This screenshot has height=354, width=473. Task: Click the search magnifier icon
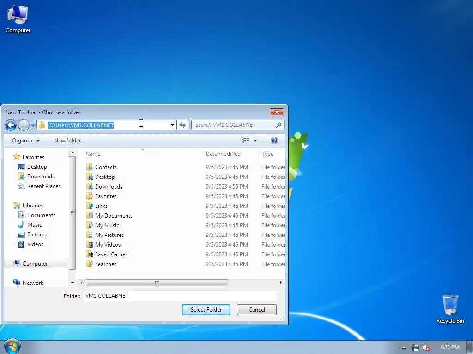(x=279, y=125)
